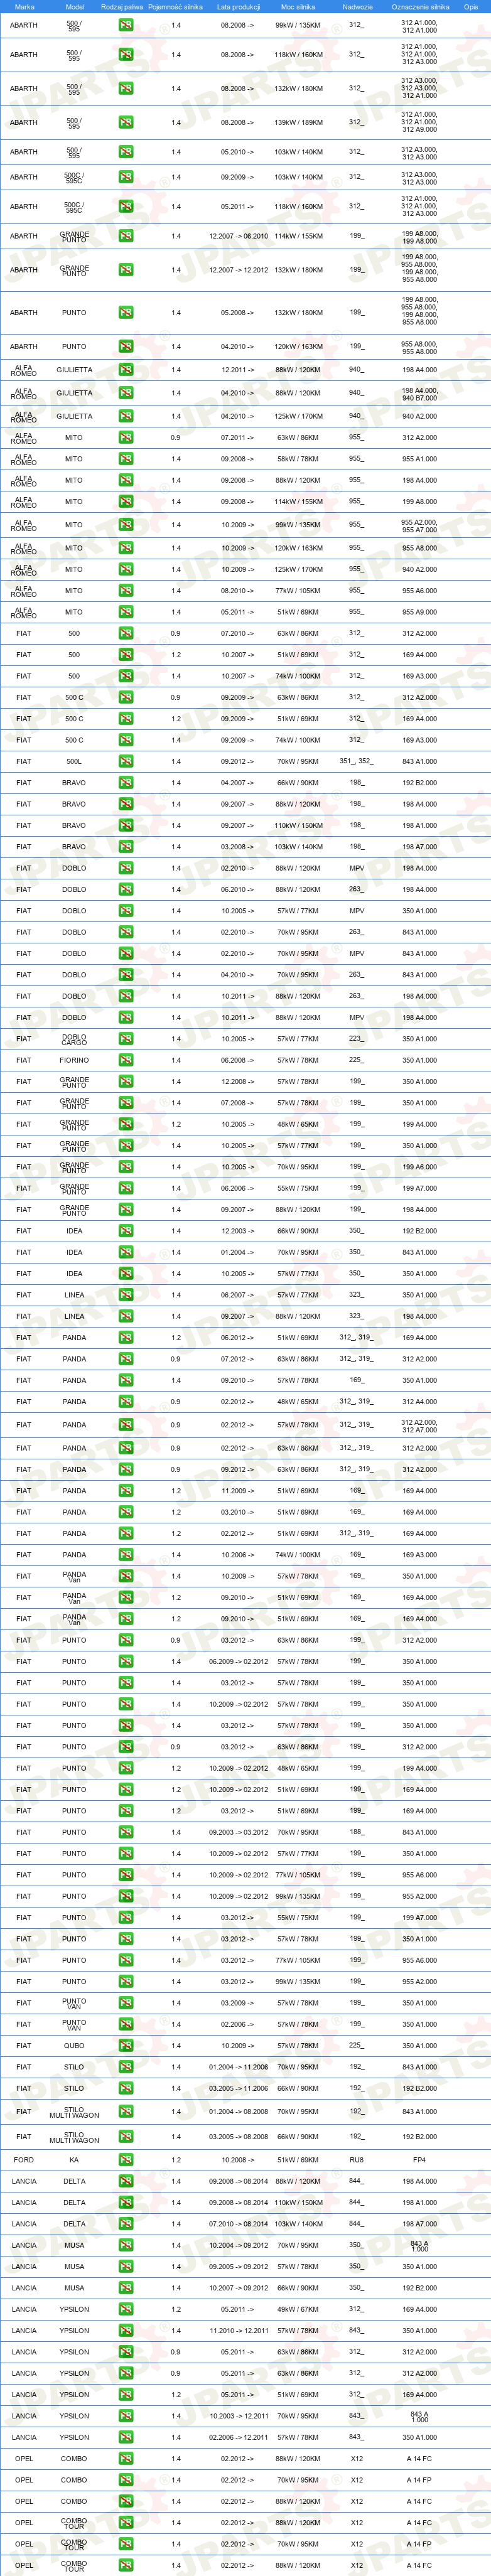Click the Moc silnika column header
Image resolution: width=491 pixels, height=2576 pixels.
coord(298,6)
